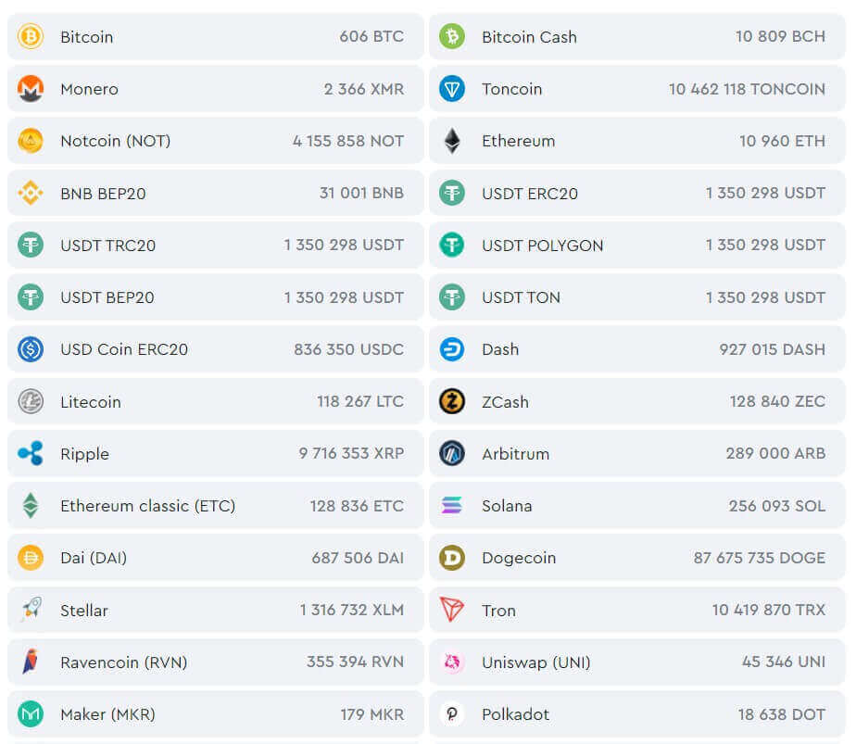Image resolution: width=856 pixels, height=744 pixels.
Task: Click the Ripple XRP icon
Action: coord(31,454)
